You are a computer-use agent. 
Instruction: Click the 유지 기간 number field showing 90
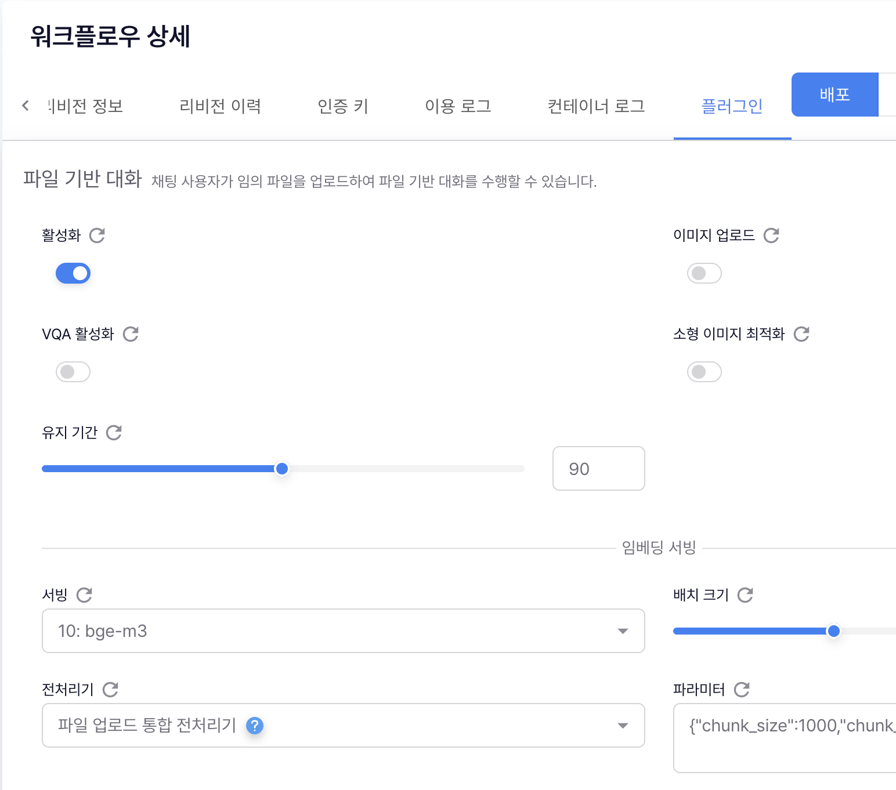tap(598, 469)
